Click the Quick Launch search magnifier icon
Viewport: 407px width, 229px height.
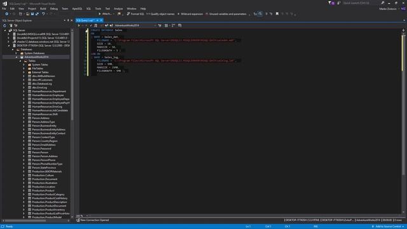(x=383, y=3)
